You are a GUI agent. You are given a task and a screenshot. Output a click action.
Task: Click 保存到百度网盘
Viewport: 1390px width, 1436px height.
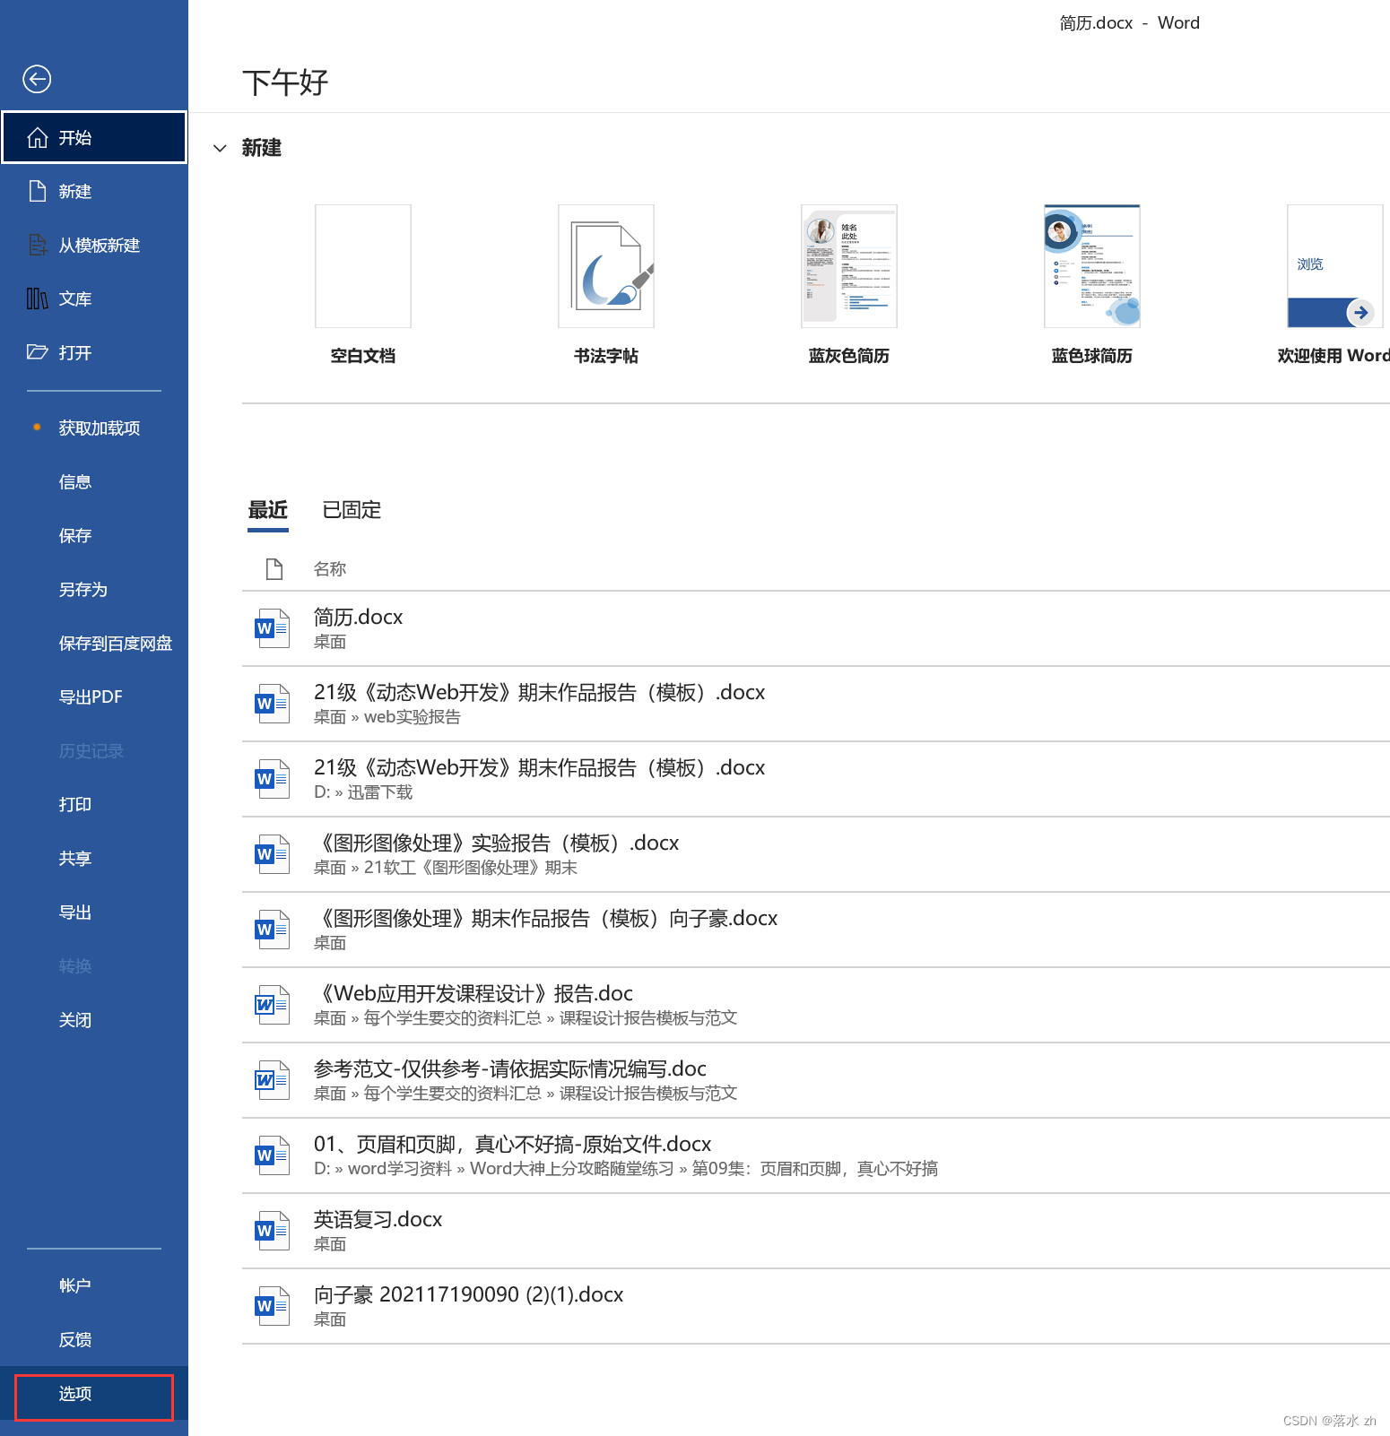(x=94, y=643)
